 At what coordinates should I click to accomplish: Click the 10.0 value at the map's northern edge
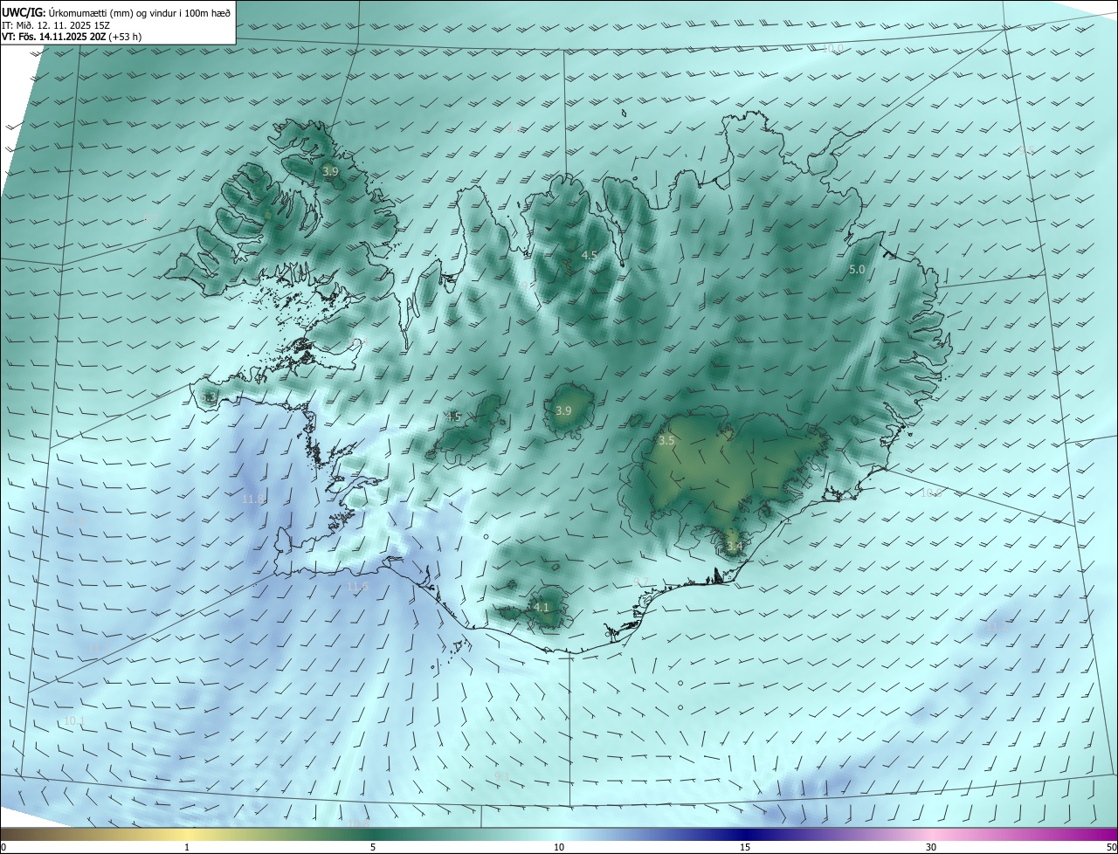pyautogui.click(x=833, y=48)
